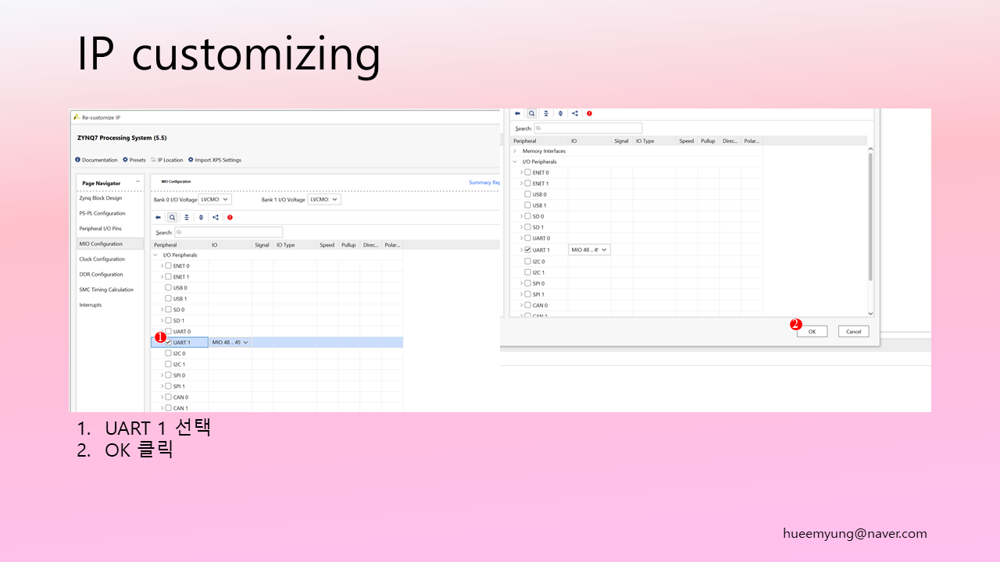Screen dimensions: 1000x562
Task: Open MIO 48..49 dropdown in the left screenshot
Action: click(x=230, y=343)
